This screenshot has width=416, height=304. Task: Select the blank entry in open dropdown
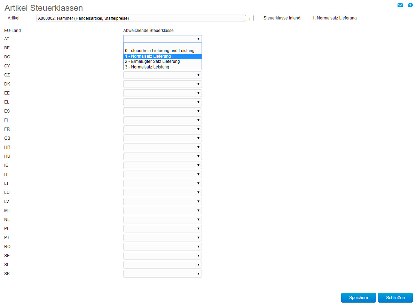click(x=162, y=46)
